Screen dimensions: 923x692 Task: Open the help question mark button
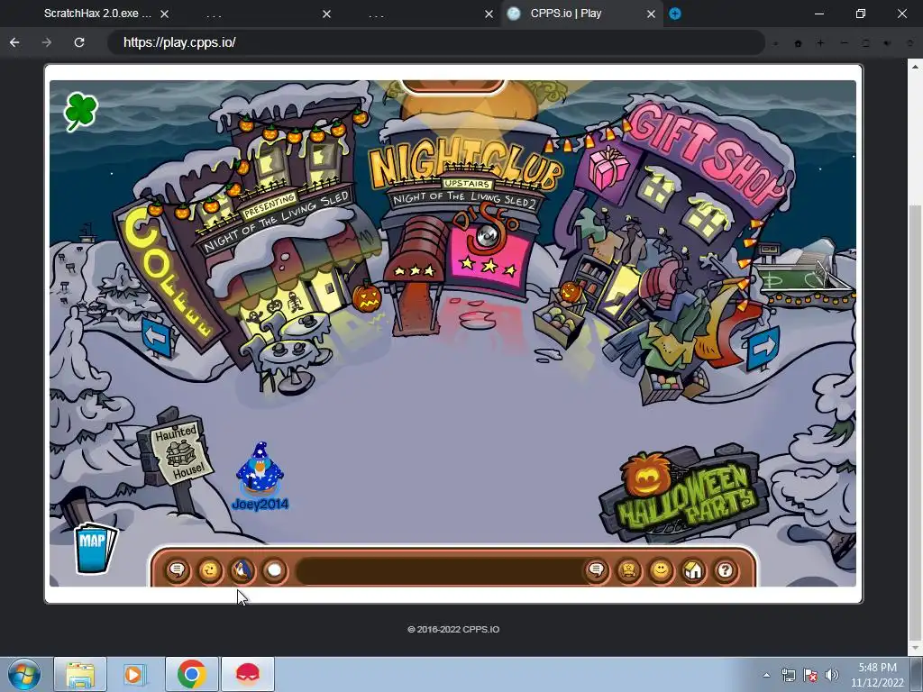coord(726,570)
